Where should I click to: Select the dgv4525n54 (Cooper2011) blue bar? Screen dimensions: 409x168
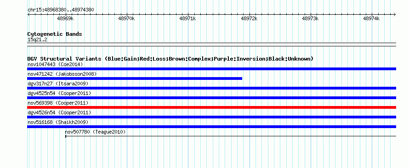click(211, 98)
